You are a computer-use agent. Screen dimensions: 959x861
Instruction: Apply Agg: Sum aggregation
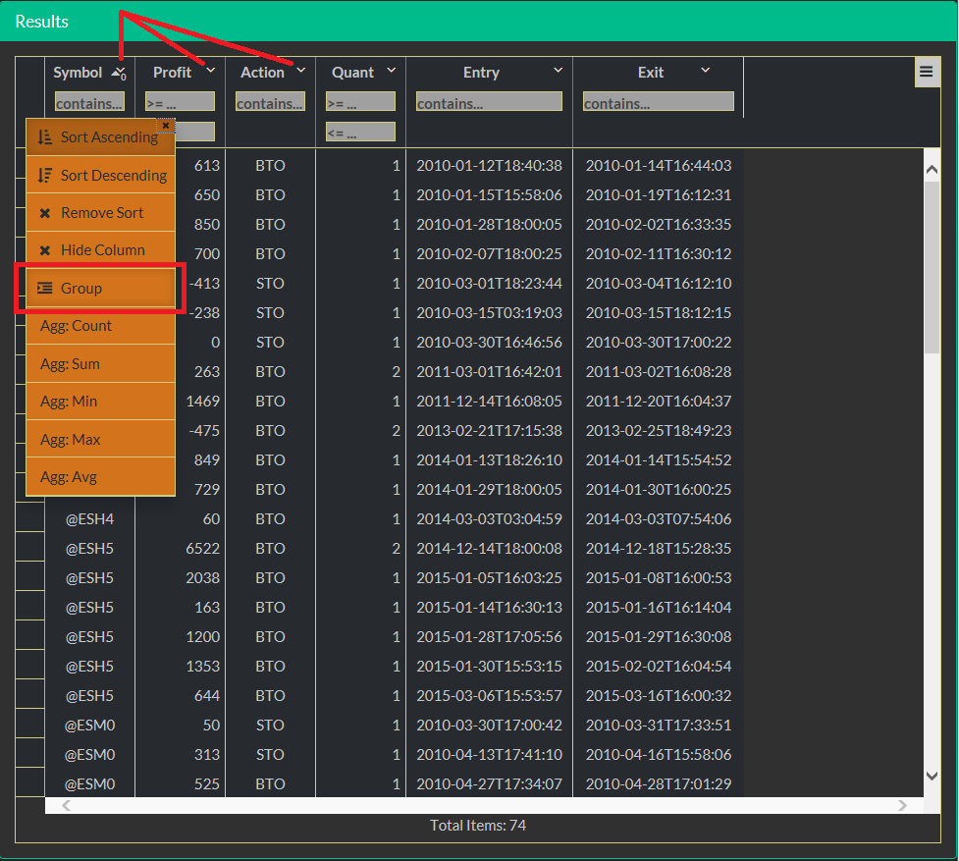[x=101, y=364]
